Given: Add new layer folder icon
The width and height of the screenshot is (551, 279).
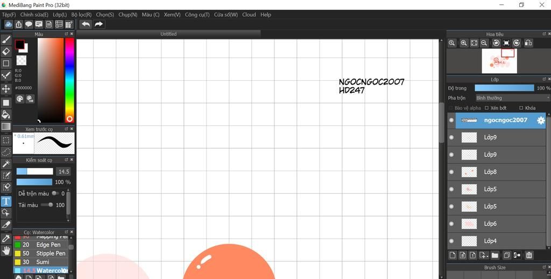Looking at the screenshot, I should coord(495,255).
